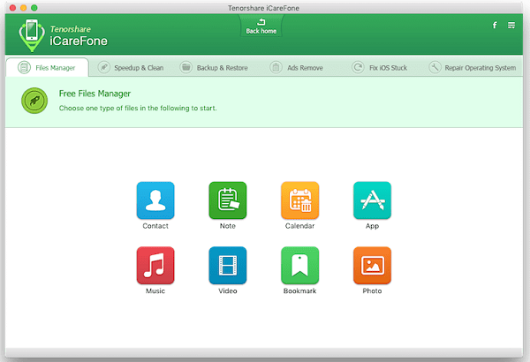Select the green Note icon
This screenshot has height=362, width=530.
coord(227,200)
